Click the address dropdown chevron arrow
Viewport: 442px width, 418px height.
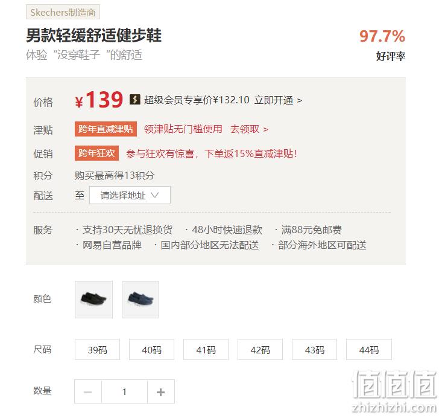pos(155,195)
